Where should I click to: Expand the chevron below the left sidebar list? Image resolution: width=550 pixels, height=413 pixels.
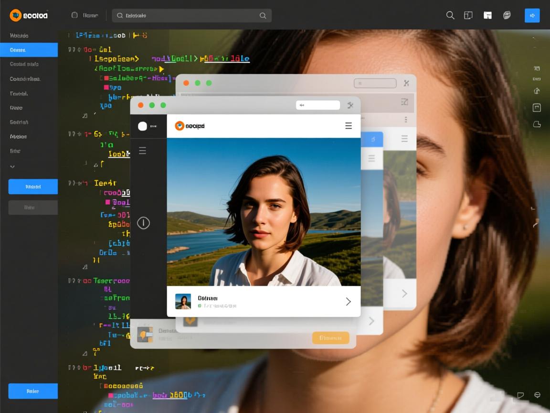pos(12,167)
